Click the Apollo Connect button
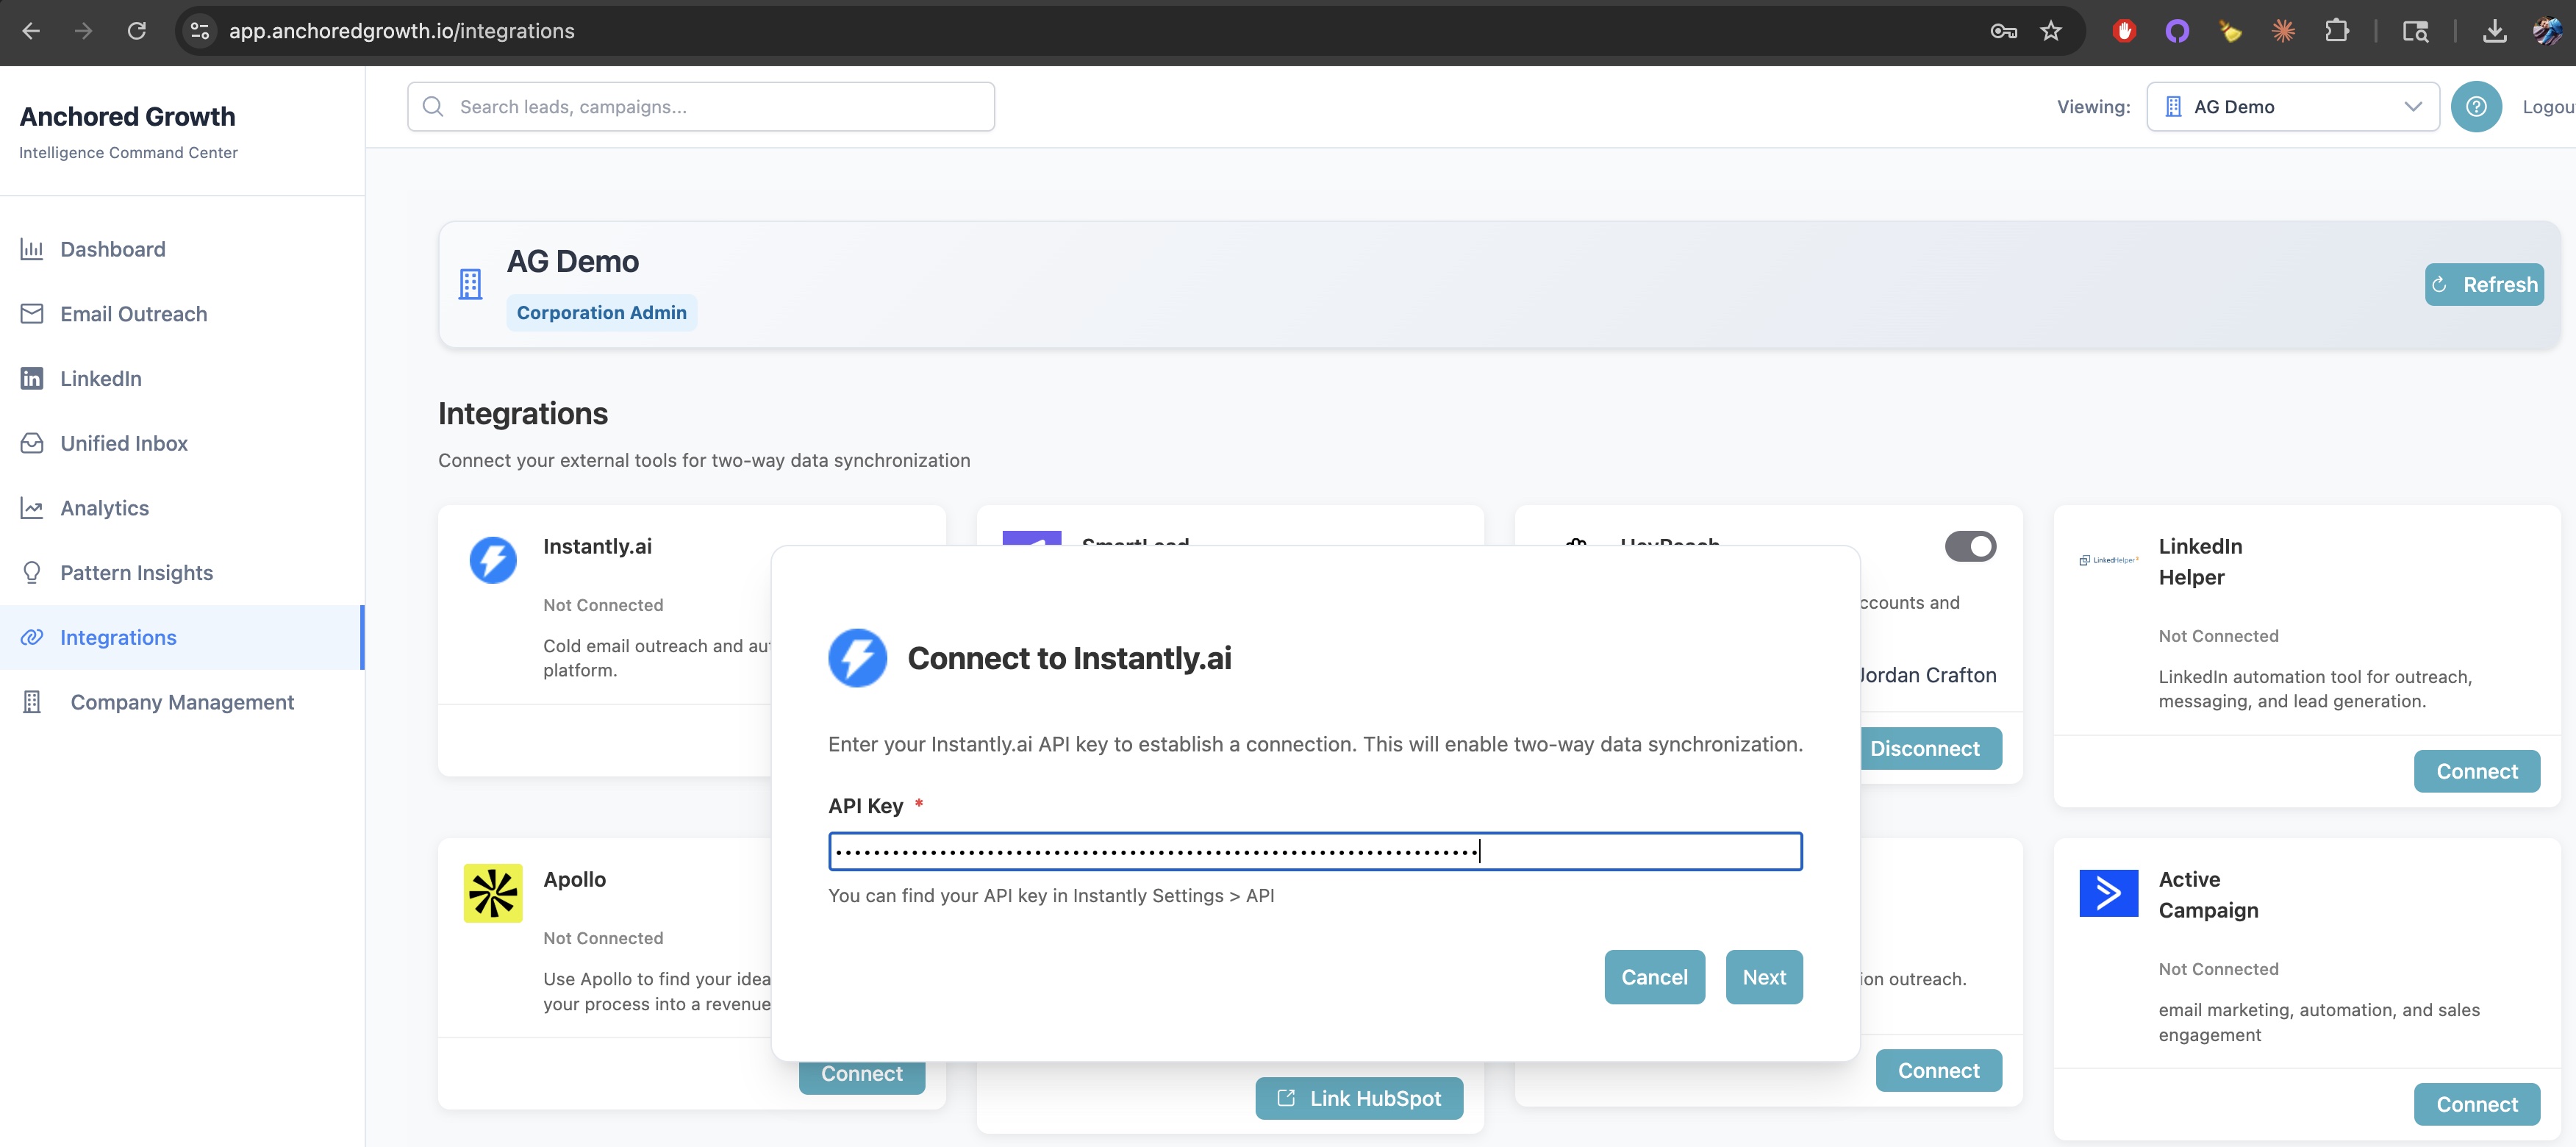The image size is (2576, 1147). coord(862,1076)
